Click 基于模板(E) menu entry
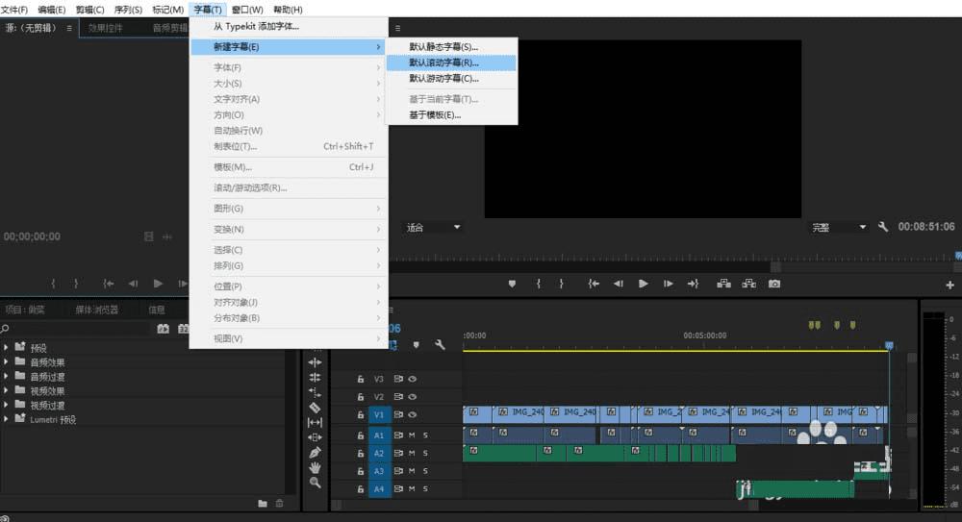962x522 pixels. 435,114
